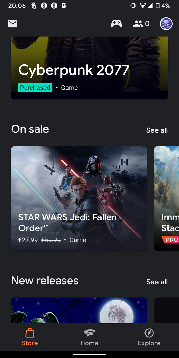This screenshot has height=358, width=179.
Task: Tap the Stadia Home logo icon
Action: [x=89, y=333]
